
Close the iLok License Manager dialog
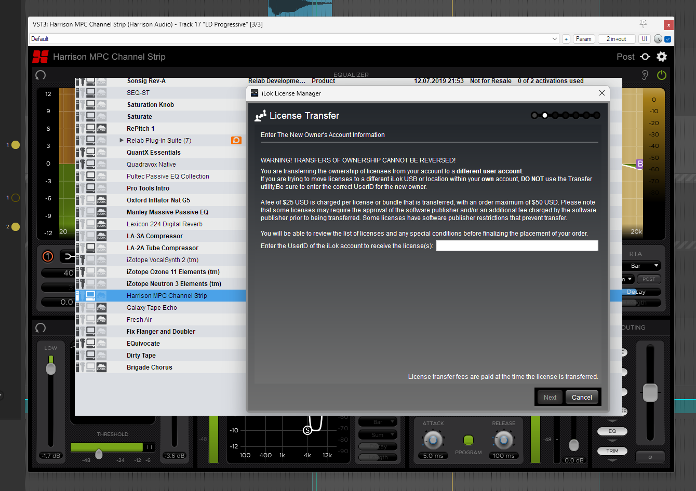[x=601, y=93]
